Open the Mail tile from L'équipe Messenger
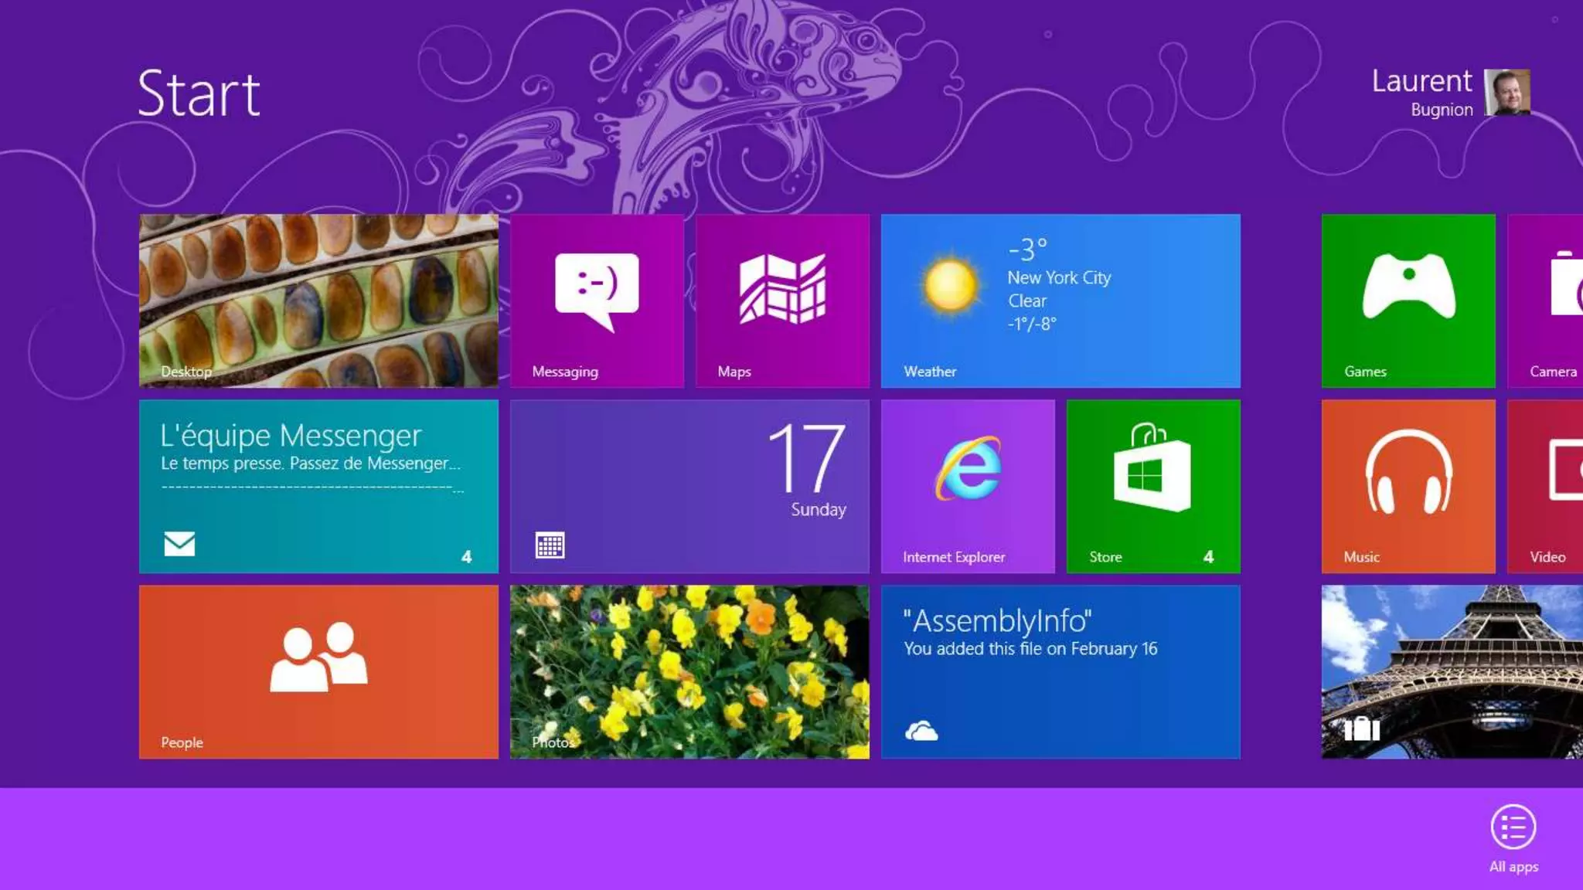The image size is (1583, 890). (318, 486)
